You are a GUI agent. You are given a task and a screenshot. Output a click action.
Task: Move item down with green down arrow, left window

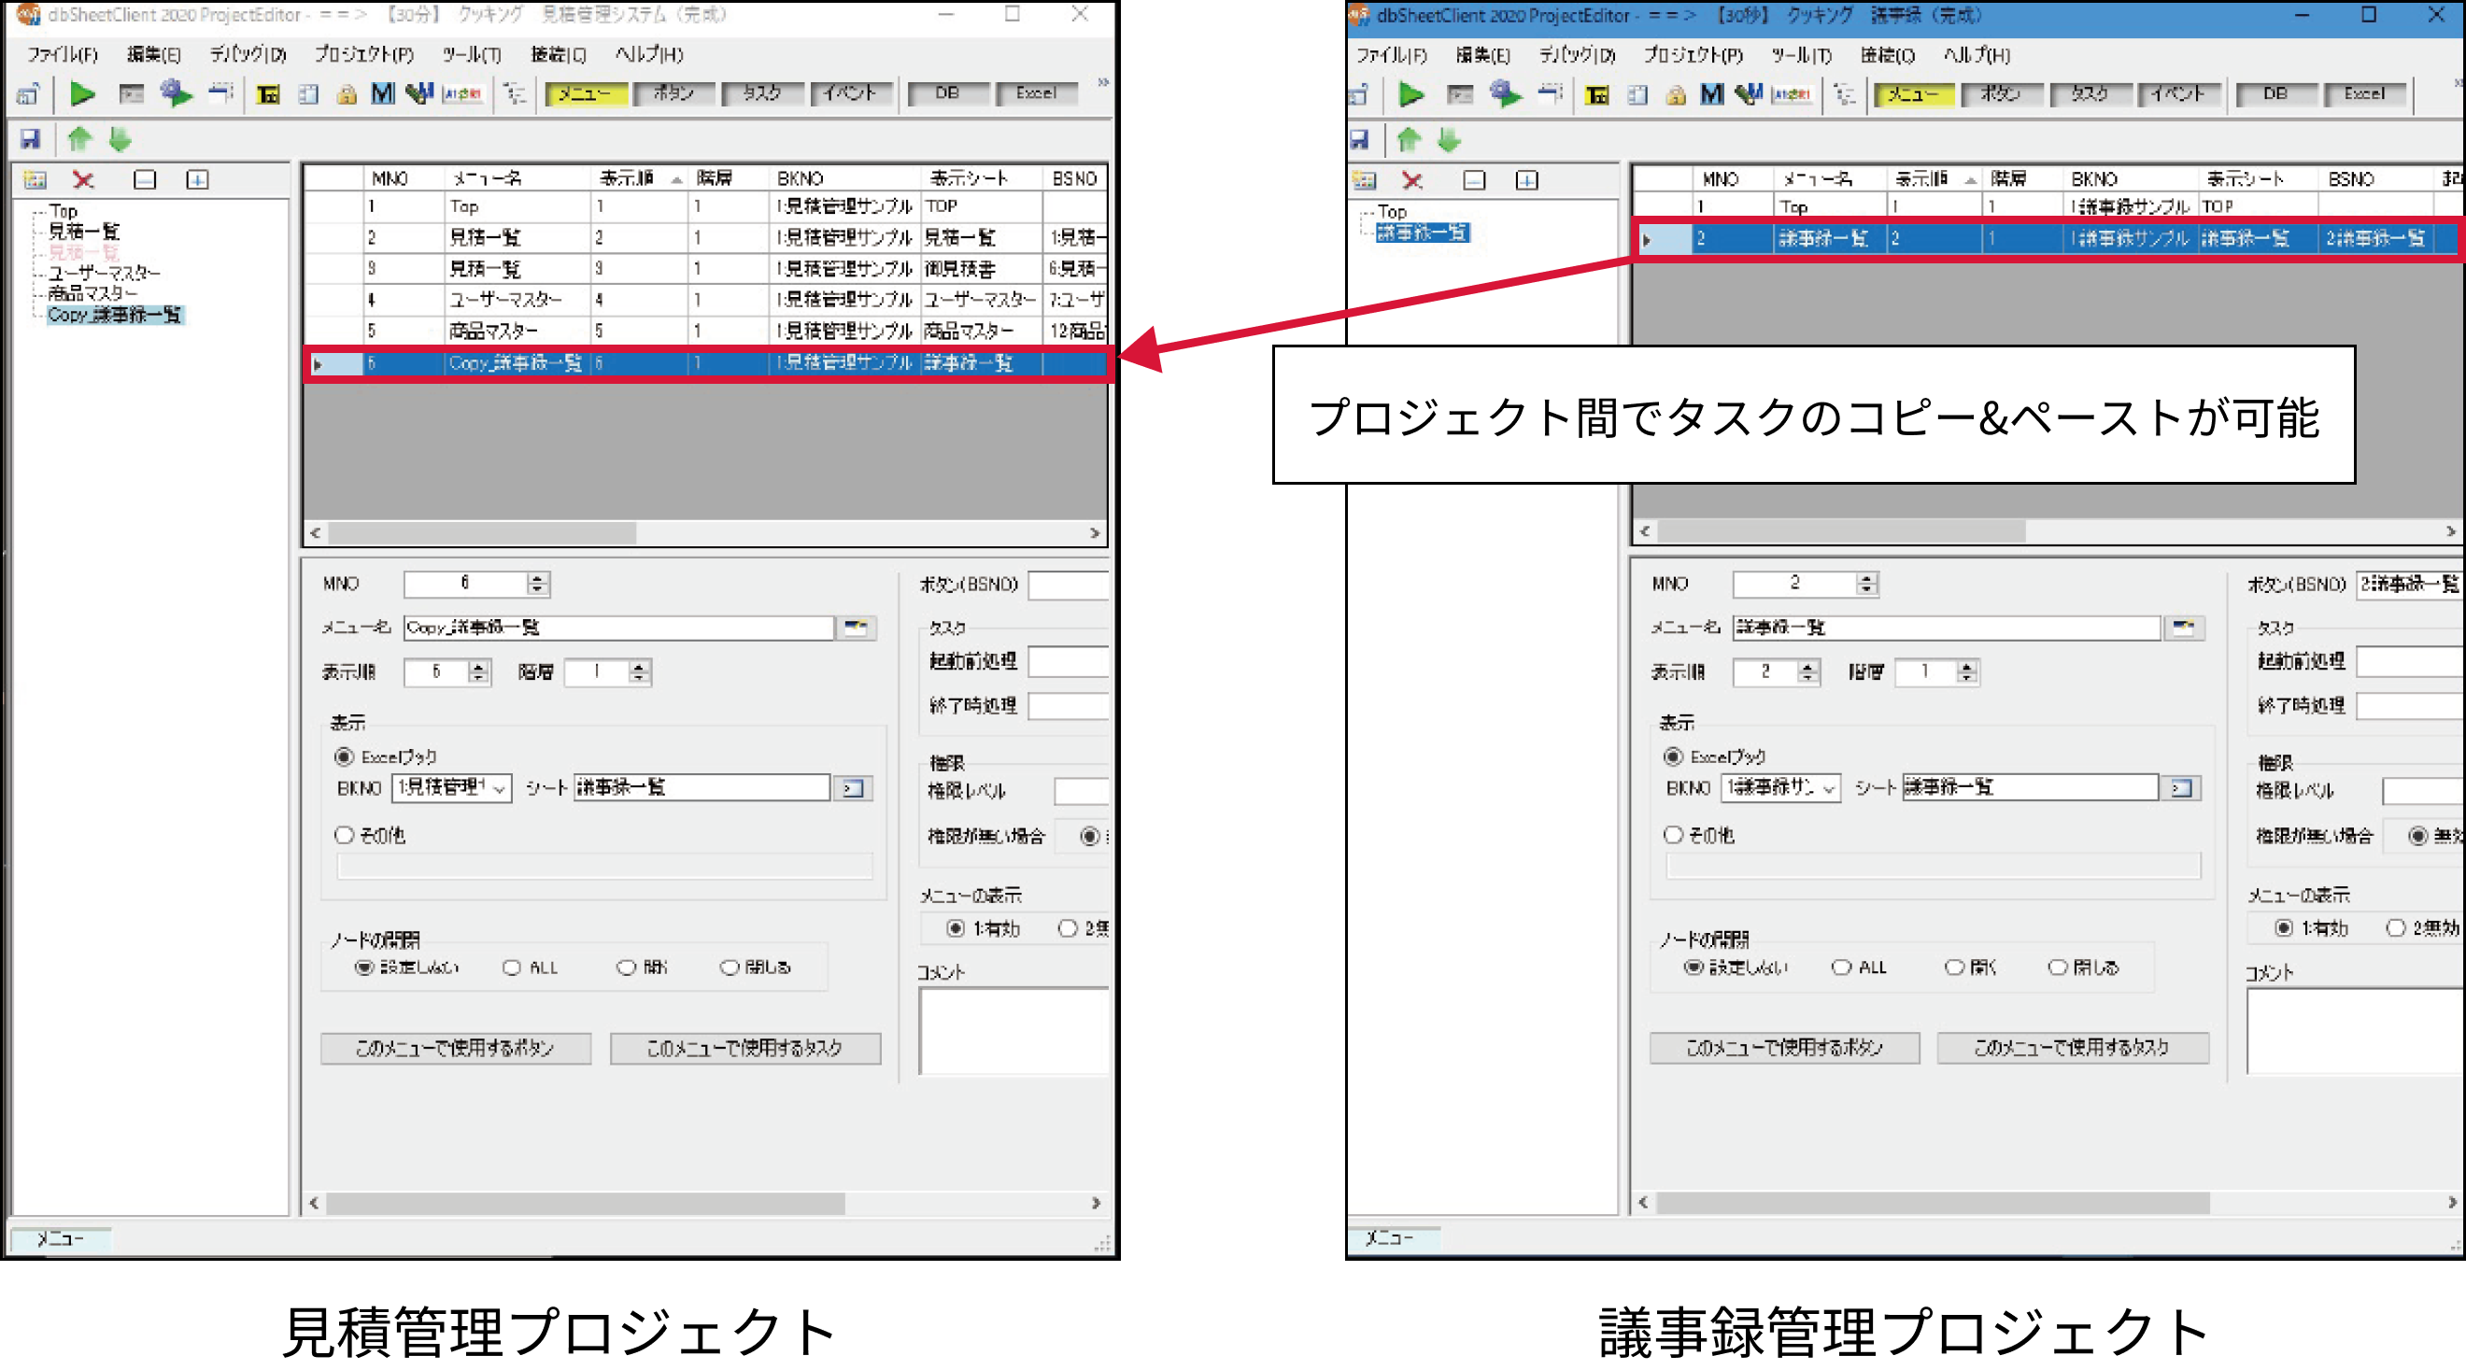click(120, 140)
